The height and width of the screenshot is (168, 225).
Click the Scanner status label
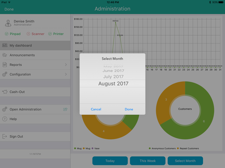coord(38,34)
